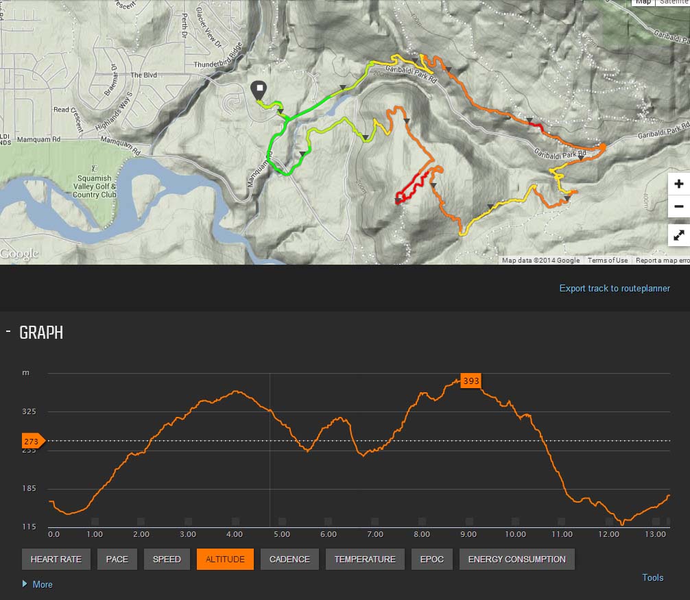Zoom out on the map
This screenshot has width=690, height=600.
coord(678,206)
